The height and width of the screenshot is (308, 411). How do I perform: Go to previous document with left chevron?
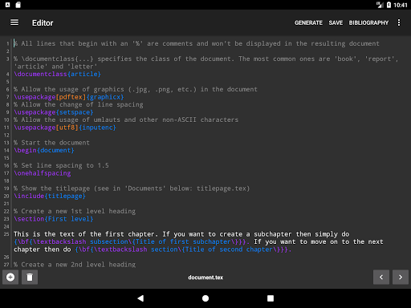click(381, 278)
